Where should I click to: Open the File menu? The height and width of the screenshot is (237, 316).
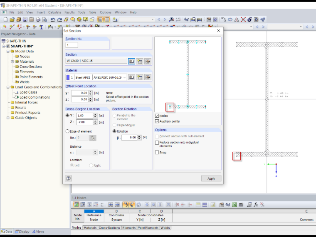point(12,12)
